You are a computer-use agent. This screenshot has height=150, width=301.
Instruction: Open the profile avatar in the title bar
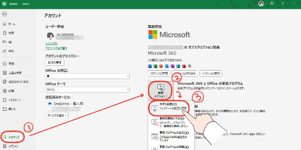(261, 4)
